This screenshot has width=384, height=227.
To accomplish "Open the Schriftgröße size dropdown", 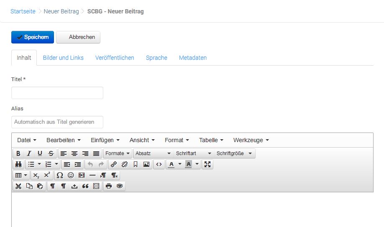I will 234,153.
